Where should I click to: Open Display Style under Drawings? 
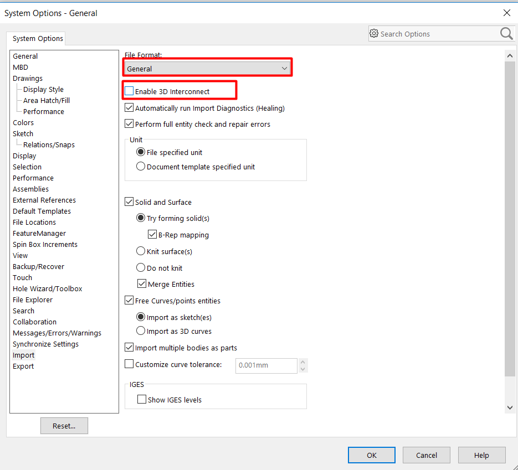tap(43, 90)
